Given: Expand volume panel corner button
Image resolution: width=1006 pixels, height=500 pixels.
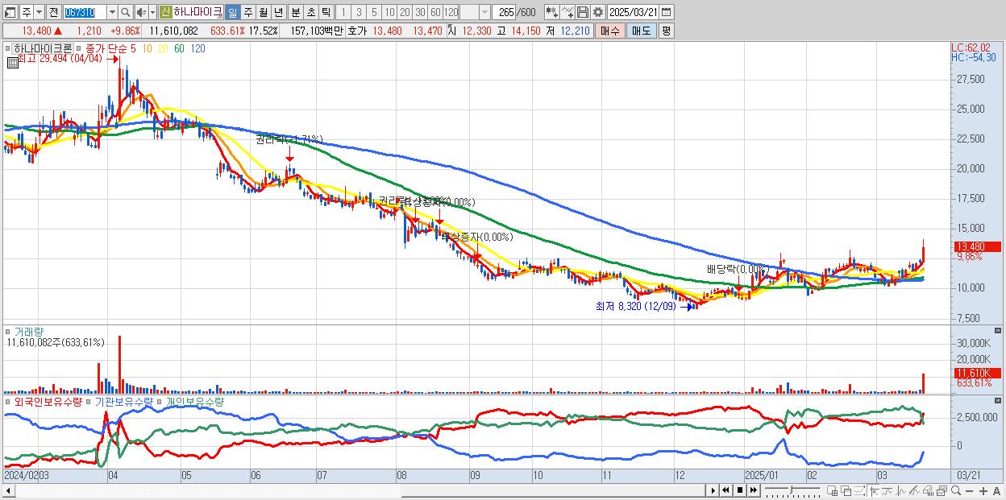Looking at the screenshot, I should click(999, 330).
